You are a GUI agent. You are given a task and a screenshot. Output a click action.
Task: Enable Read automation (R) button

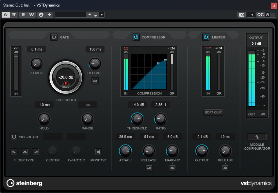point(23,15)
